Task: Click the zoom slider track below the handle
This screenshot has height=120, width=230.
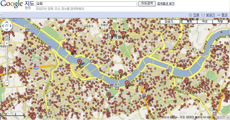Action: (7, 70)
